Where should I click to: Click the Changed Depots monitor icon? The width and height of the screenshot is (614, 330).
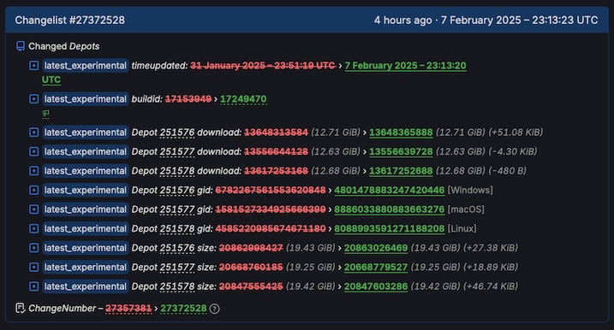[21, 46]
